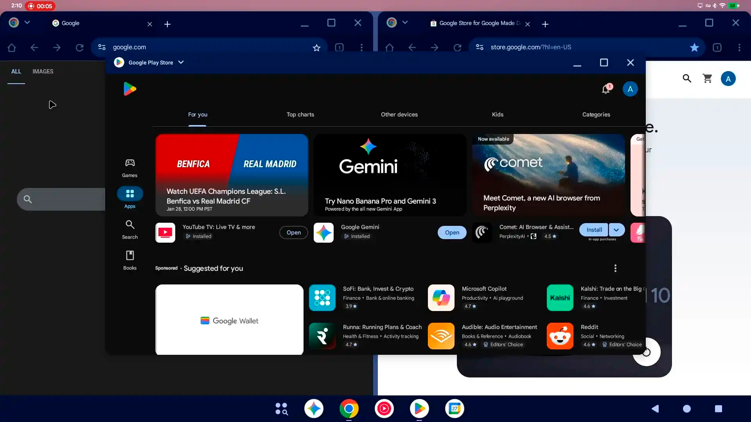Open the Games section in the Play Store sidebar
Viewport: 751px width, 422px height.
tap(129, 167)
